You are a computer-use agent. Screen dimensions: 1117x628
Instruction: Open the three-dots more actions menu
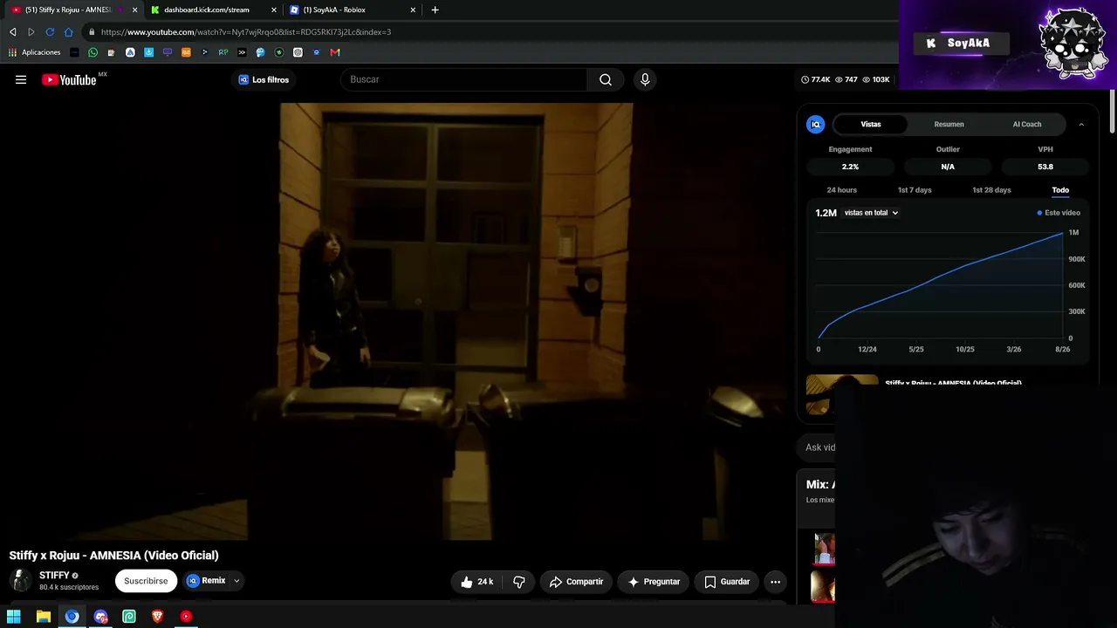[775, 582]
